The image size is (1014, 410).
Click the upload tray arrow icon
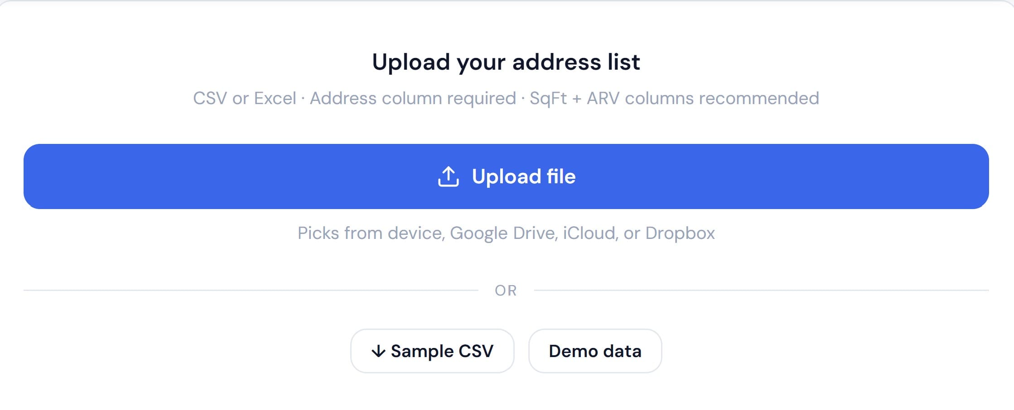click(448, 176)
